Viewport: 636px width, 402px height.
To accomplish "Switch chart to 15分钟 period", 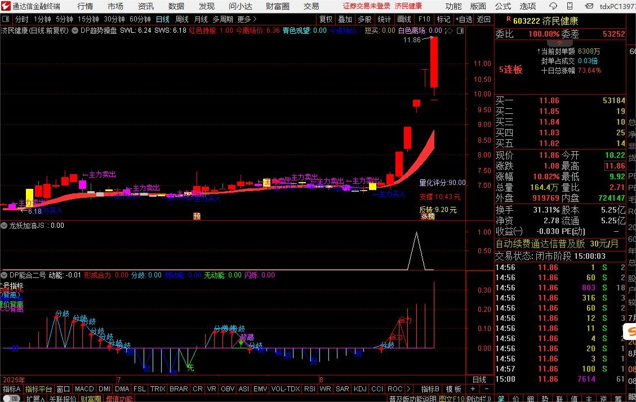I will [x=88, y=19].
